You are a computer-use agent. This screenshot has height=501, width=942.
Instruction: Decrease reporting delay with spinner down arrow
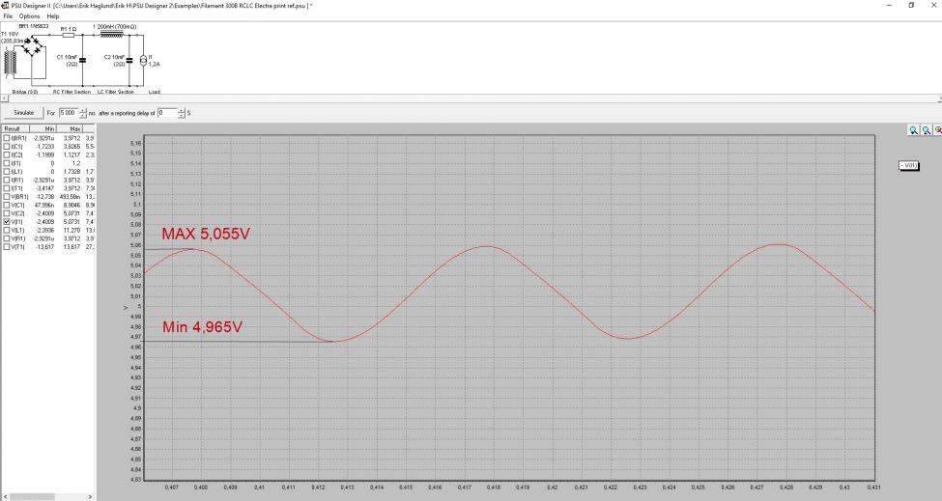[182, 115]
